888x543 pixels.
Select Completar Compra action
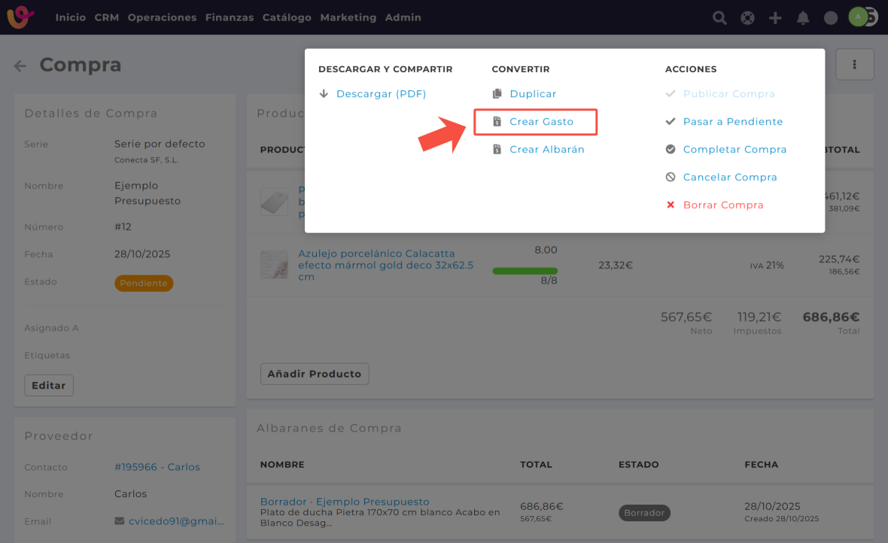tap(734, 150)
